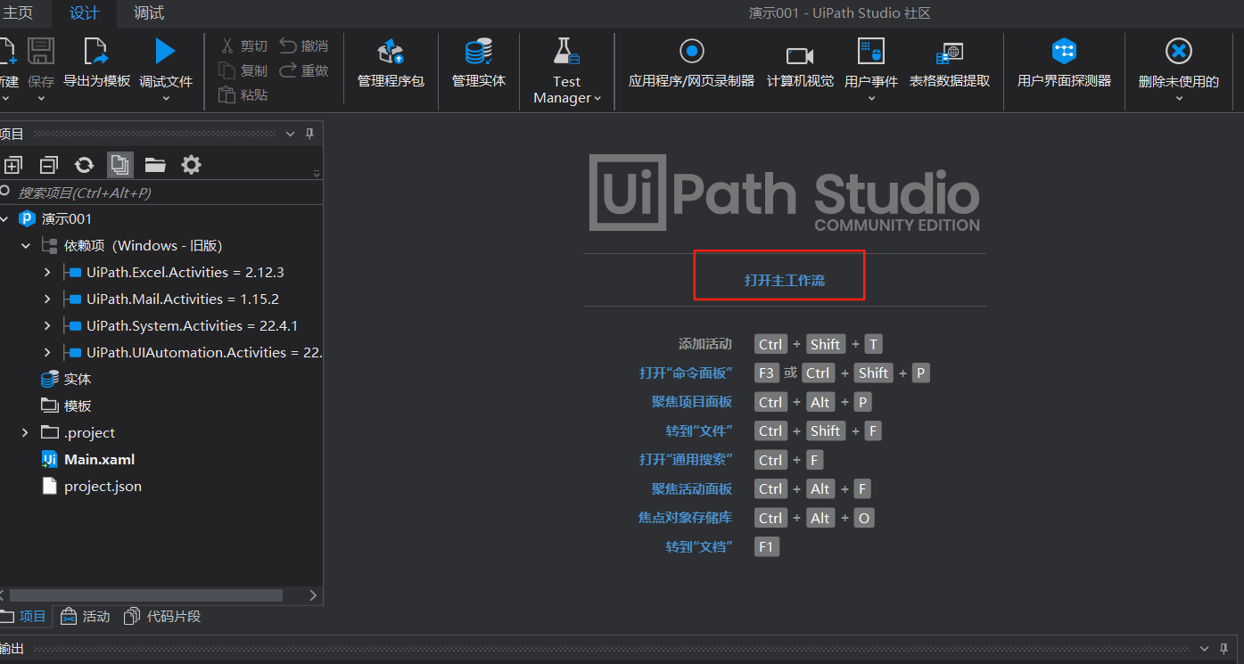The width and height of the screenshot is (1244, 664).
Task: Click 删除未使用的 remove unused icon
Action: click(1179, 52)
